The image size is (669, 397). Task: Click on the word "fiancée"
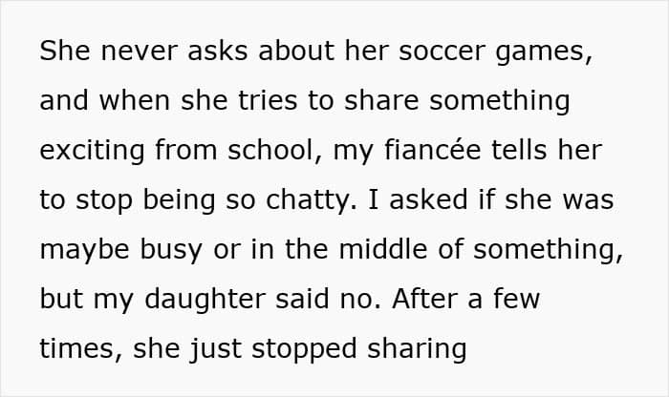[x=433, y=149]
